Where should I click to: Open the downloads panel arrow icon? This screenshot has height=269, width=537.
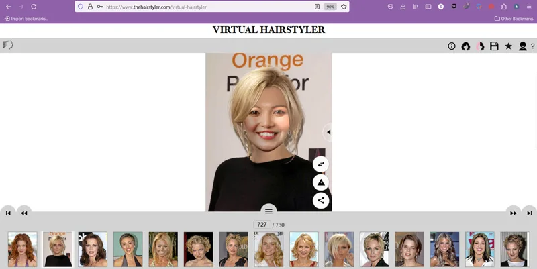[x=403, y=7]
